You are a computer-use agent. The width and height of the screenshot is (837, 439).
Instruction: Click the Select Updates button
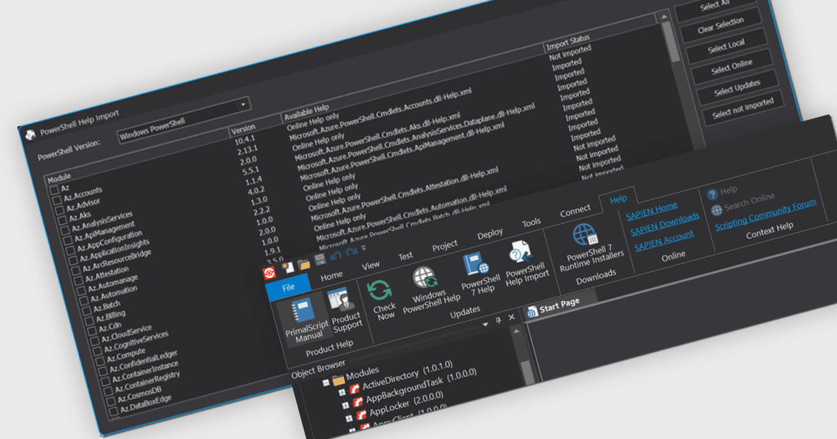pos(737,88)
